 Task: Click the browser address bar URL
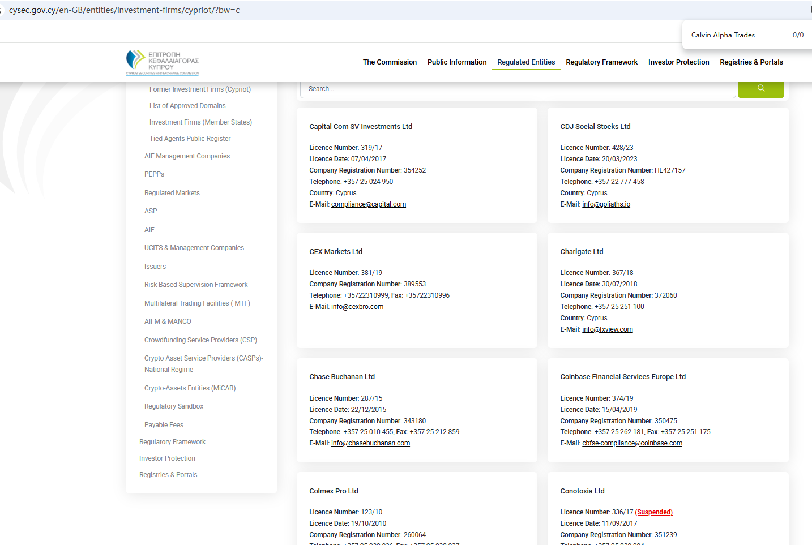point(125,10)
